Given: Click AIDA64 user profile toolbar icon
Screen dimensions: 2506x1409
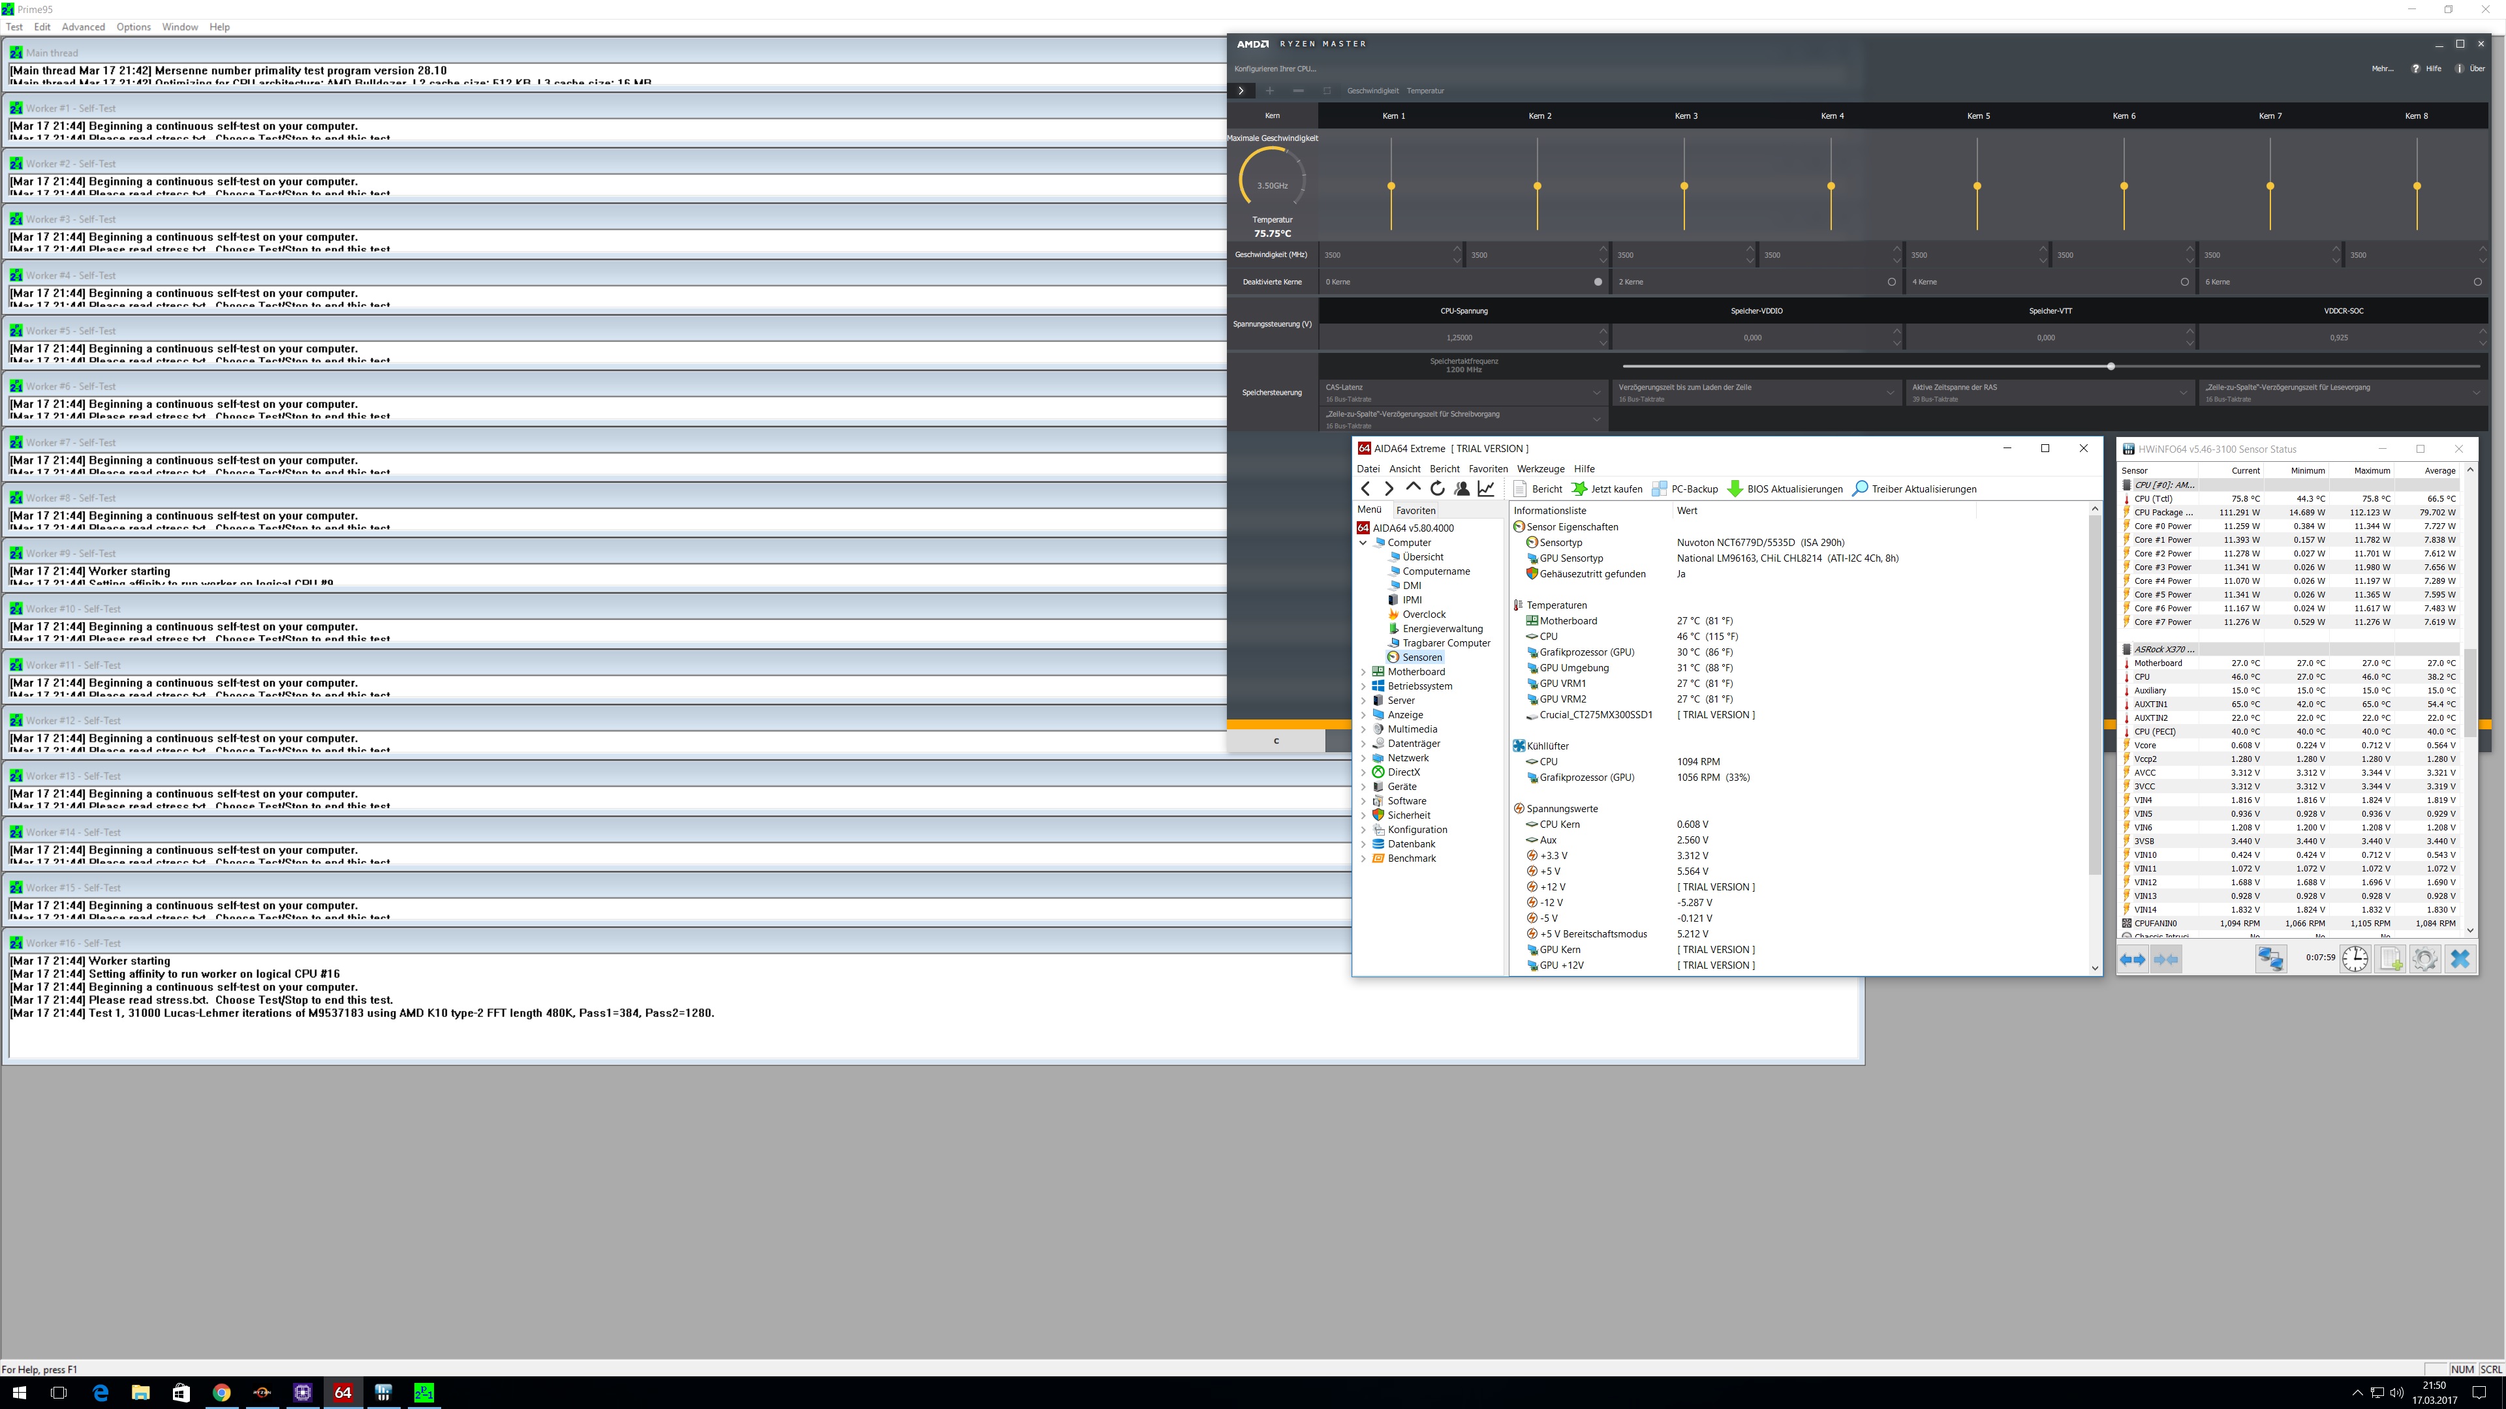Looking at the screenshot, I should click(1462, 489).
